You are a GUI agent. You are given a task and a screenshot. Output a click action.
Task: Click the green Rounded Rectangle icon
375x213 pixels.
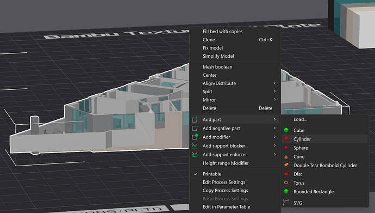pos(286,191)
